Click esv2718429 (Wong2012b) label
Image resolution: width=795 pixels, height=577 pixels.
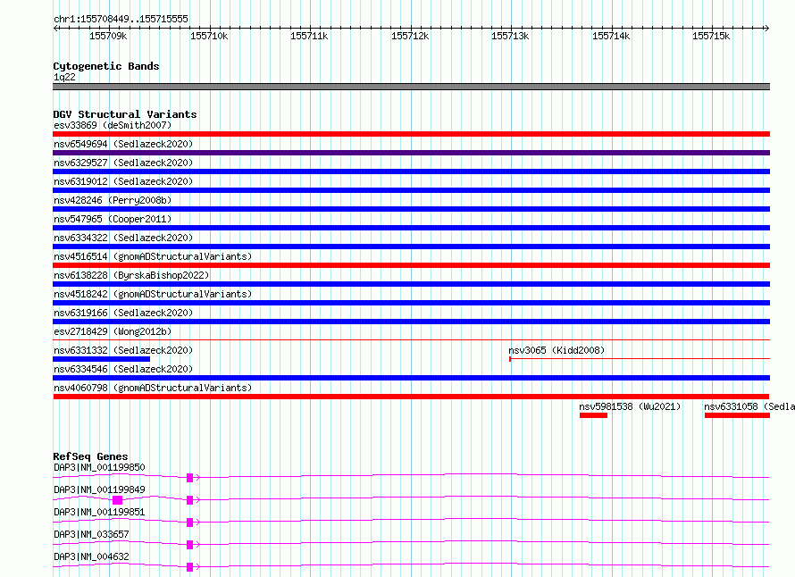[x=113, y=331]
